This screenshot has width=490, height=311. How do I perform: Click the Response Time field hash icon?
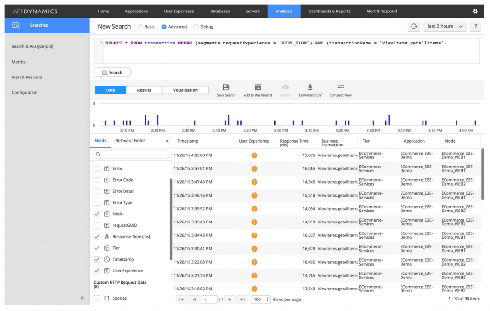tap(107, 237)
